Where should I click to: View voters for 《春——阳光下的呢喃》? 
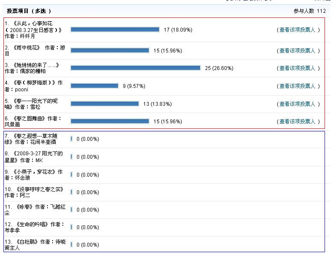[x=297, y=104]
